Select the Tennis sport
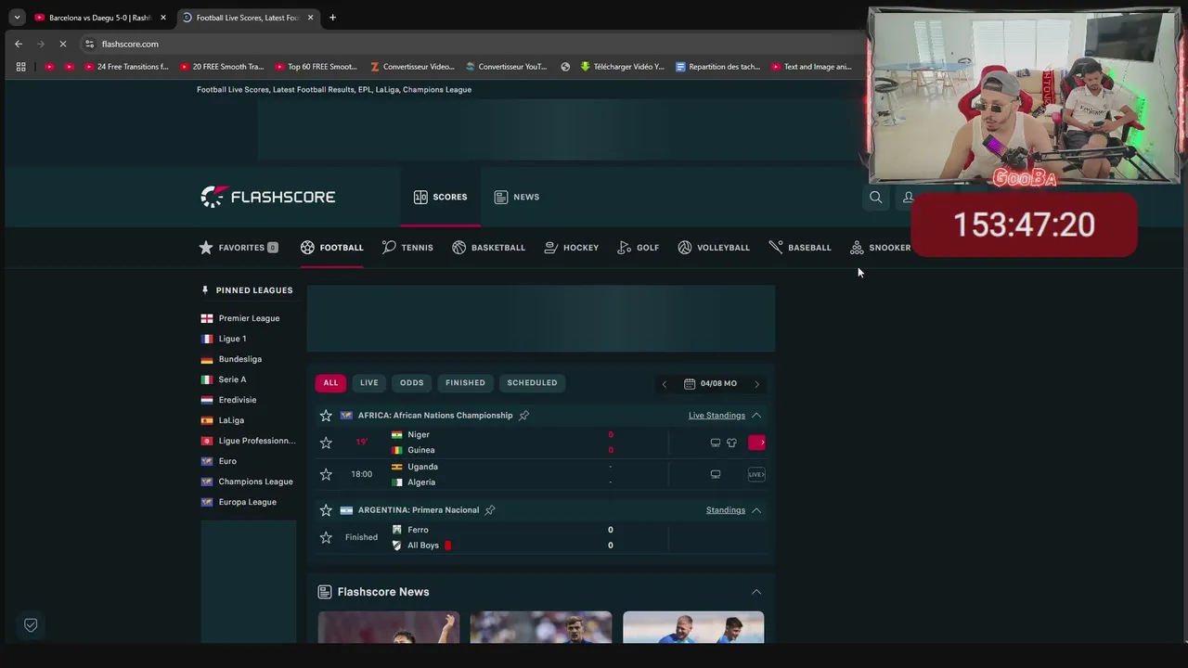The width and height of the screenshot is (1188, 668). (407, 248)
